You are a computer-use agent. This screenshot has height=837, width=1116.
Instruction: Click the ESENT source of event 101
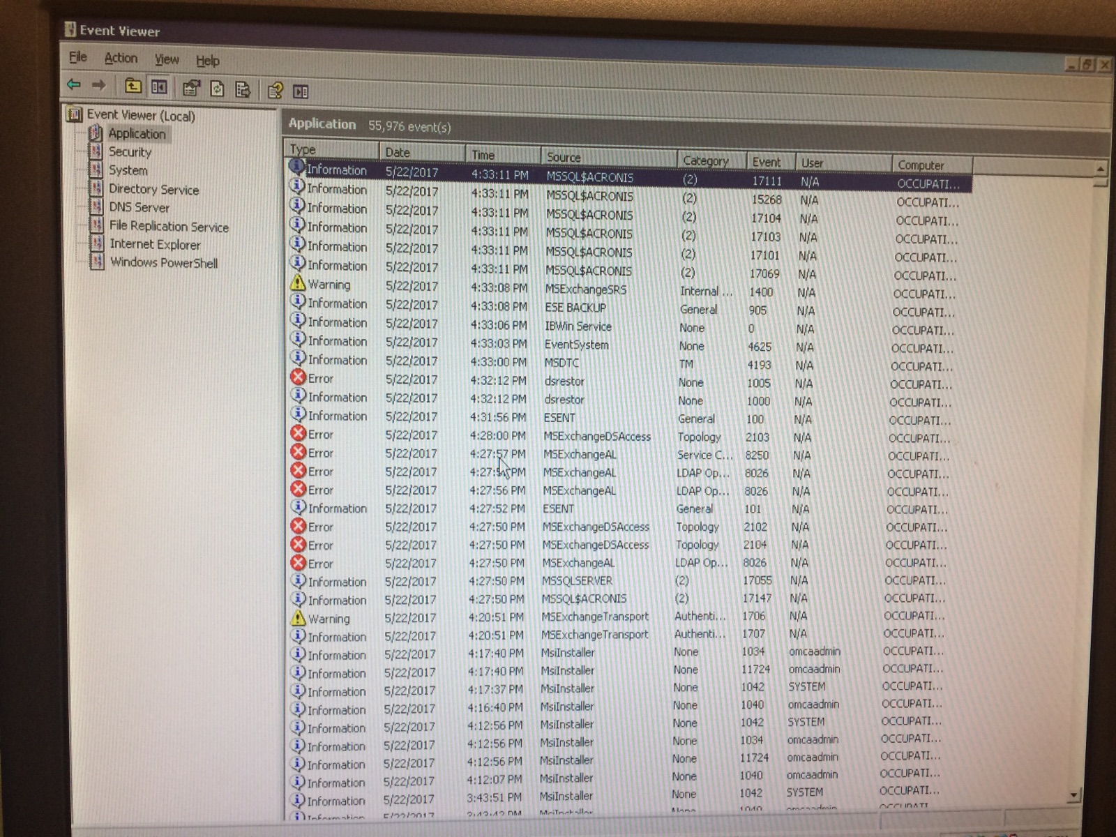pos(559,508)
